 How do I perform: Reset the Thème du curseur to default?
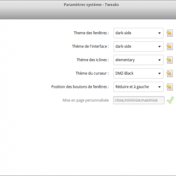click(x=169, y=73)
